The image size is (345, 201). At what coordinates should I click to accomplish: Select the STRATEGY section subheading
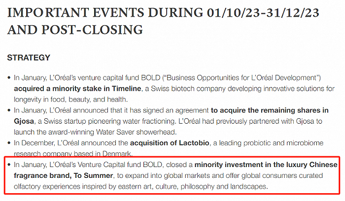[x=29, y=58]
